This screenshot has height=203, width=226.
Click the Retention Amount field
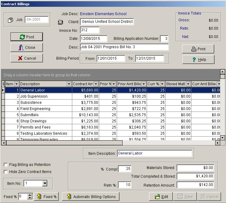click(x=195, y=185)
